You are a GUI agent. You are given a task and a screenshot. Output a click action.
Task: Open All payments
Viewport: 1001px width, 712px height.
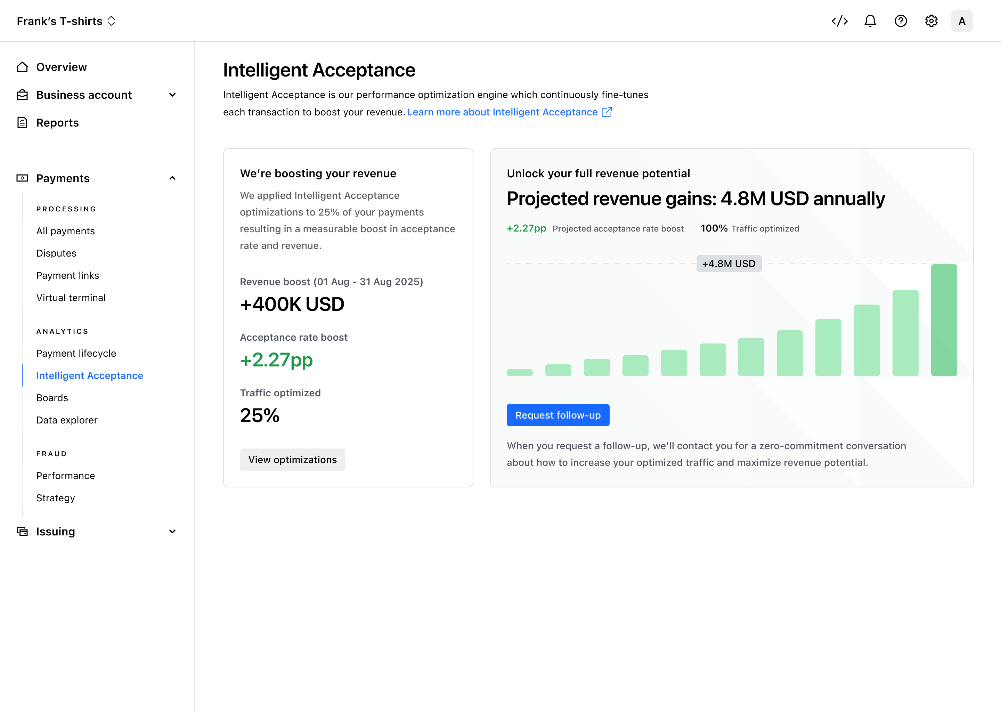tap(65, 231)
